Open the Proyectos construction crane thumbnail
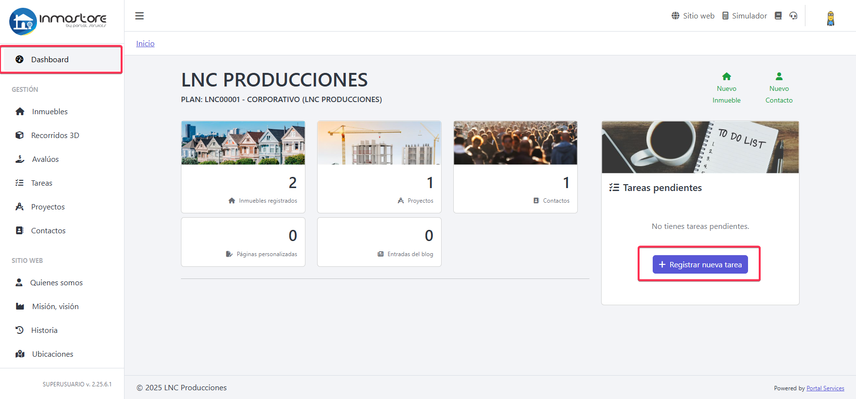This screenshot has width=856, height=399. pos(379,143)
